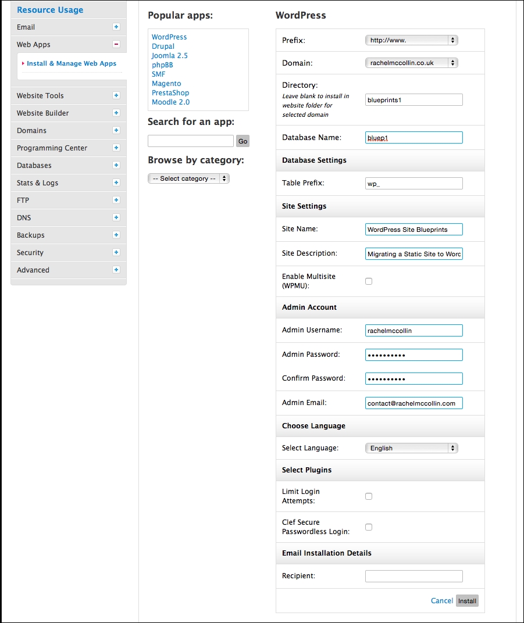The image size is (524, 623).
Task: Open the Domain dropdown
Action: 412,63
